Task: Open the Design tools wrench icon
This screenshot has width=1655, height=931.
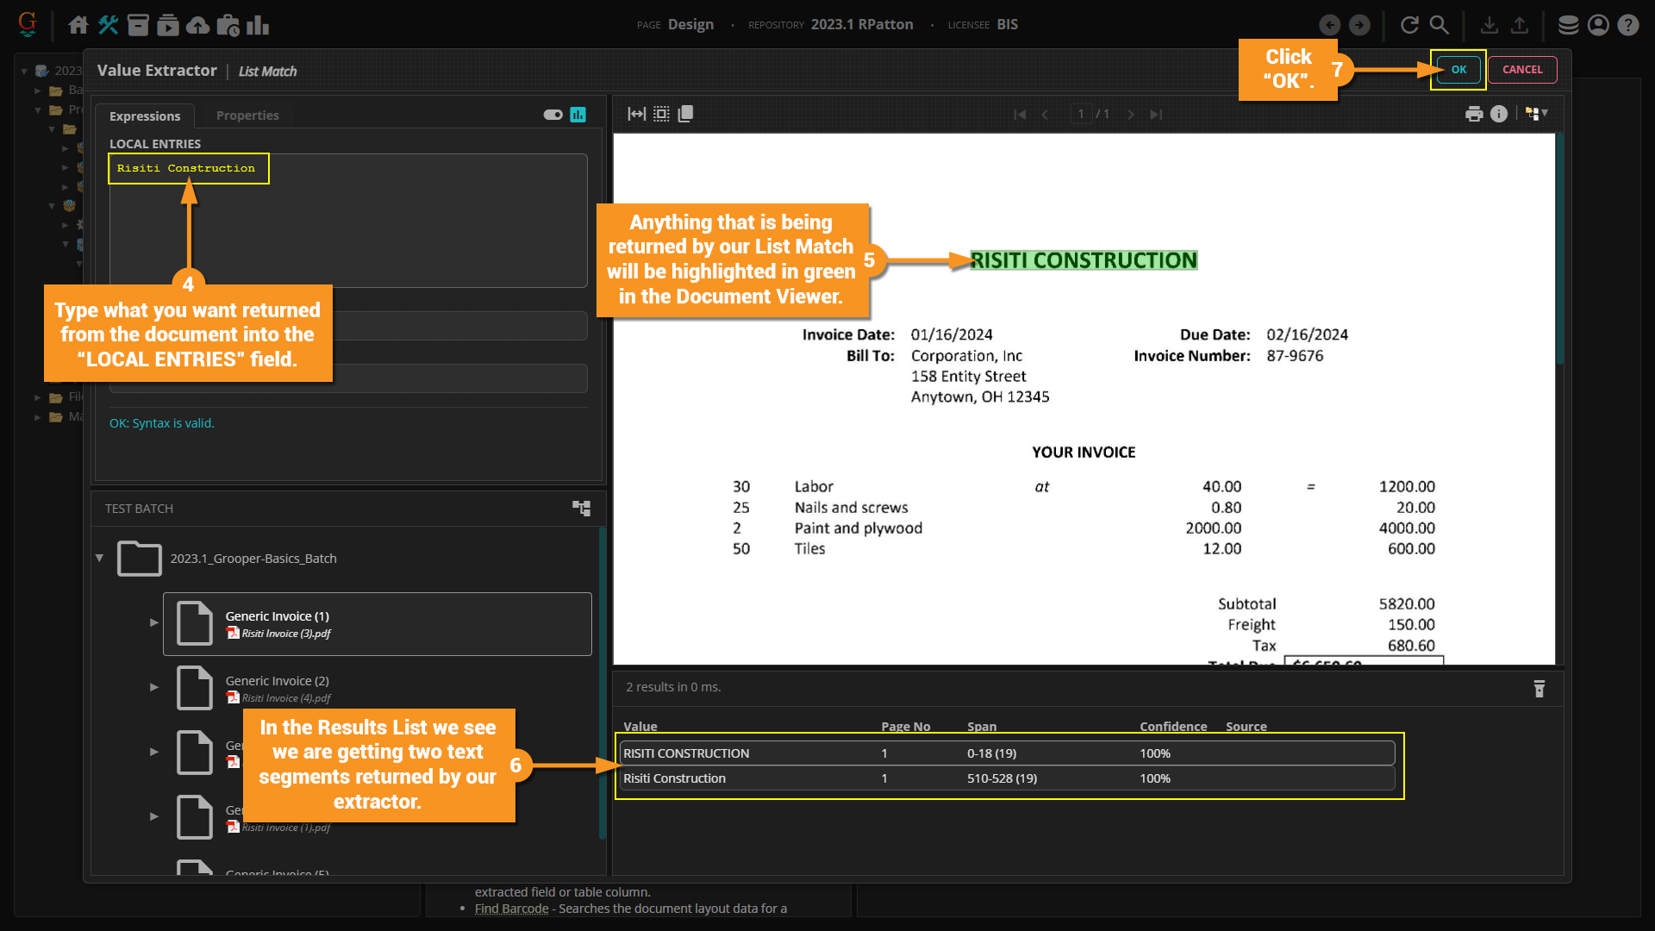Action: tap(109, 25)
